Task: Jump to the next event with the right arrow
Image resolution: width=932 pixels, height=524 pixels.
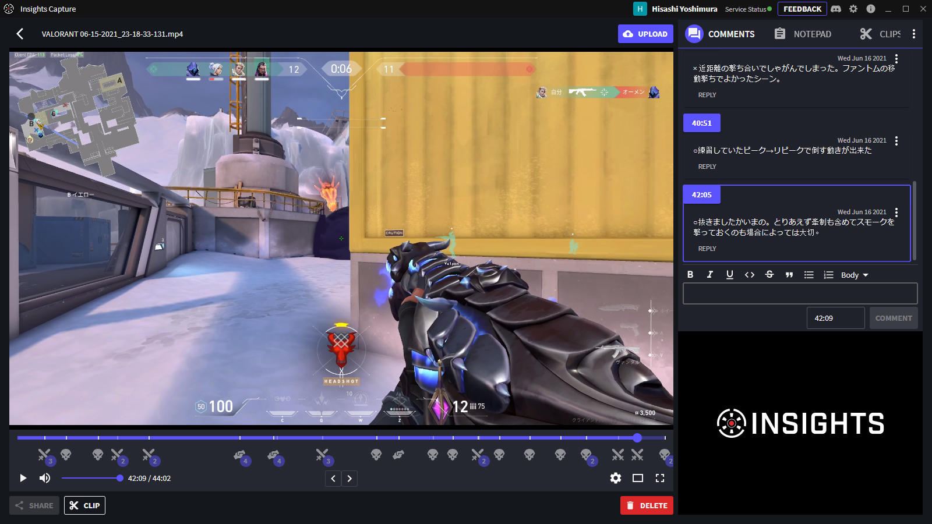Action: pyautogui.click(x=349, y=479)
